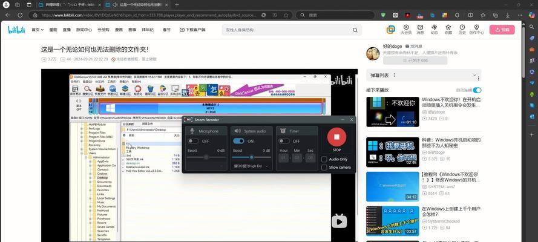Open the Edge sidebar chess piece icon

tap(532, 60)
